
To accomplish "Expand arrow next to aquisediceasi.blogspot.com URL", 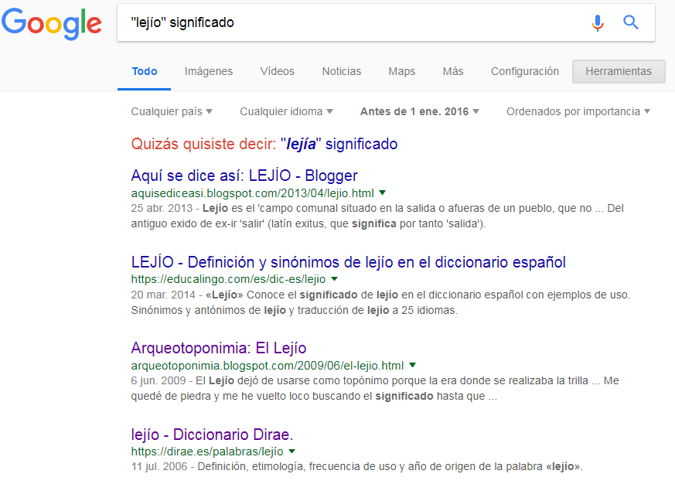I will tap(382, 193).
